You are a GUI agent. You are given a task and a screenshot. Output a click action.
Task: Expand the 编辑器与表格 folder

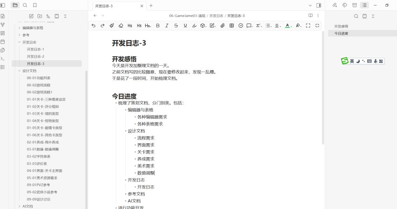coord(19,28)
